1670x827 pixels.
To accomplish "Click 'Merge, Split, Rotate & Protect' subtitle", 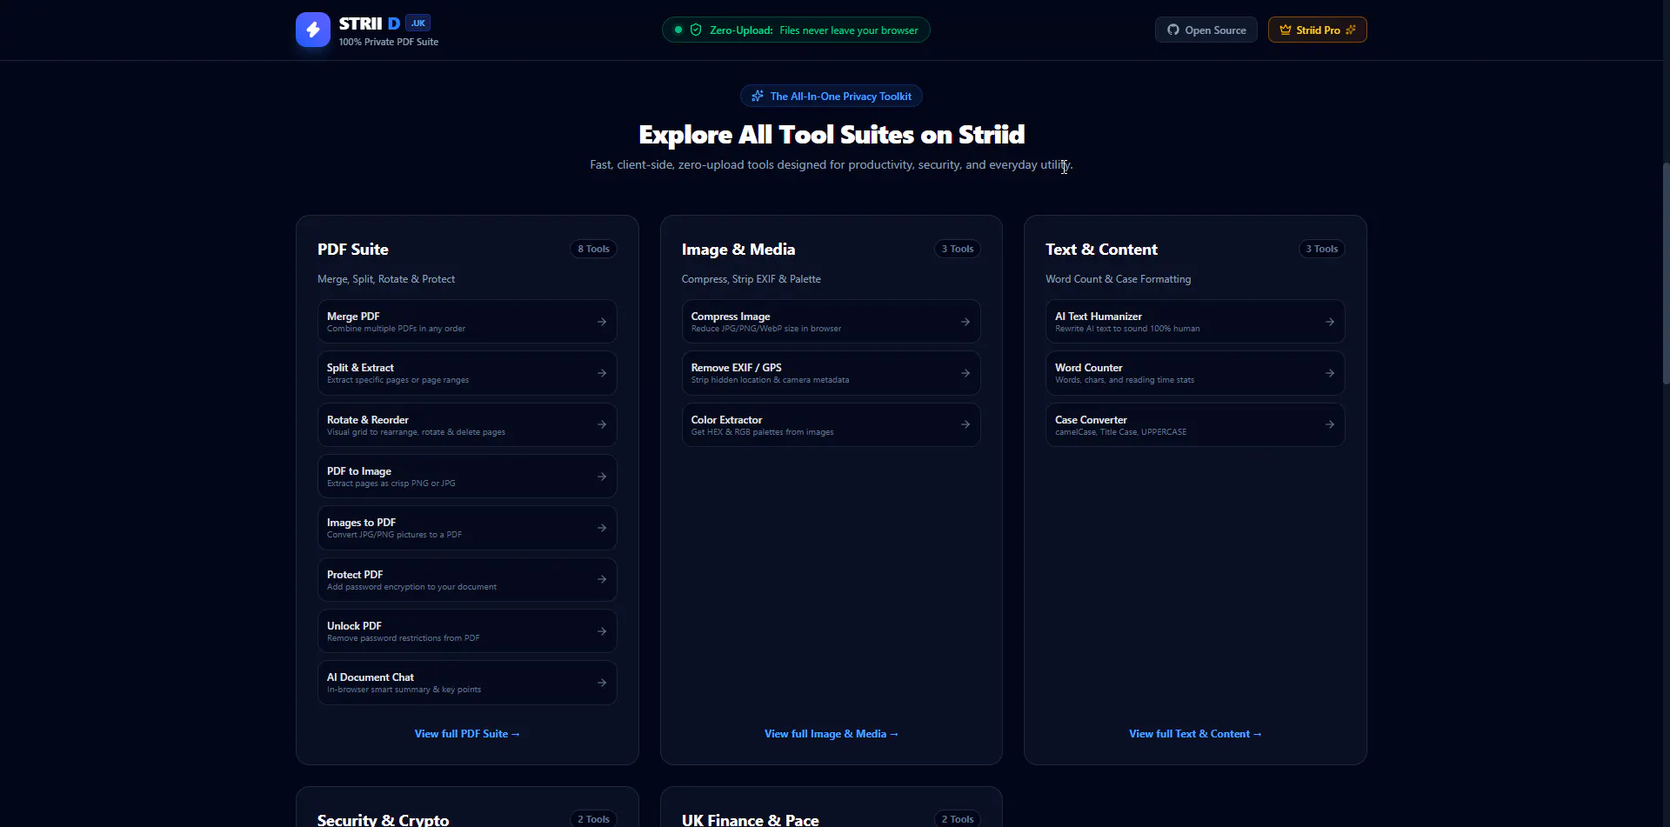I will coord(386,279).
